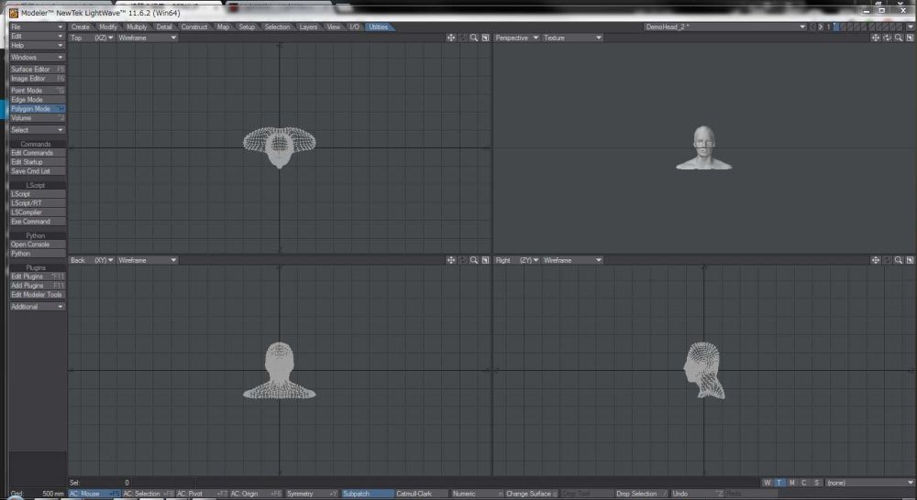Image resolution: width=917 pixels, height=500 pixels.
Task: Click the zoom magnifier in Top viewport
Action: click(474, 38)
